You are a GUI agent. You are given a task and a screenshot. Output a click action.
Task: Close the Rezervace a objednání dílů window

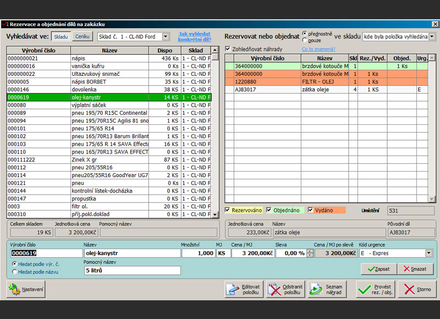point(435,24)
